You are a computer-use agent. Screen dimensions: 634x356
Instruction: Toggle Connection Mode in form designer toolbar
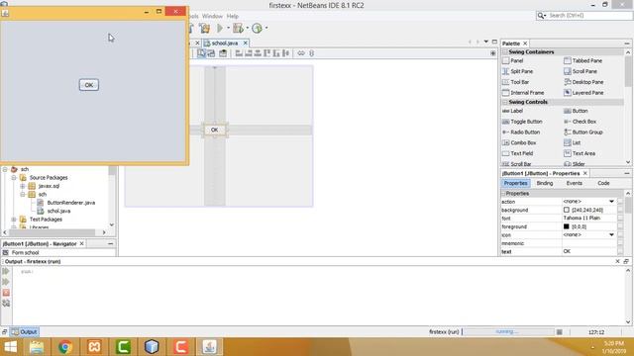[211, 53]
